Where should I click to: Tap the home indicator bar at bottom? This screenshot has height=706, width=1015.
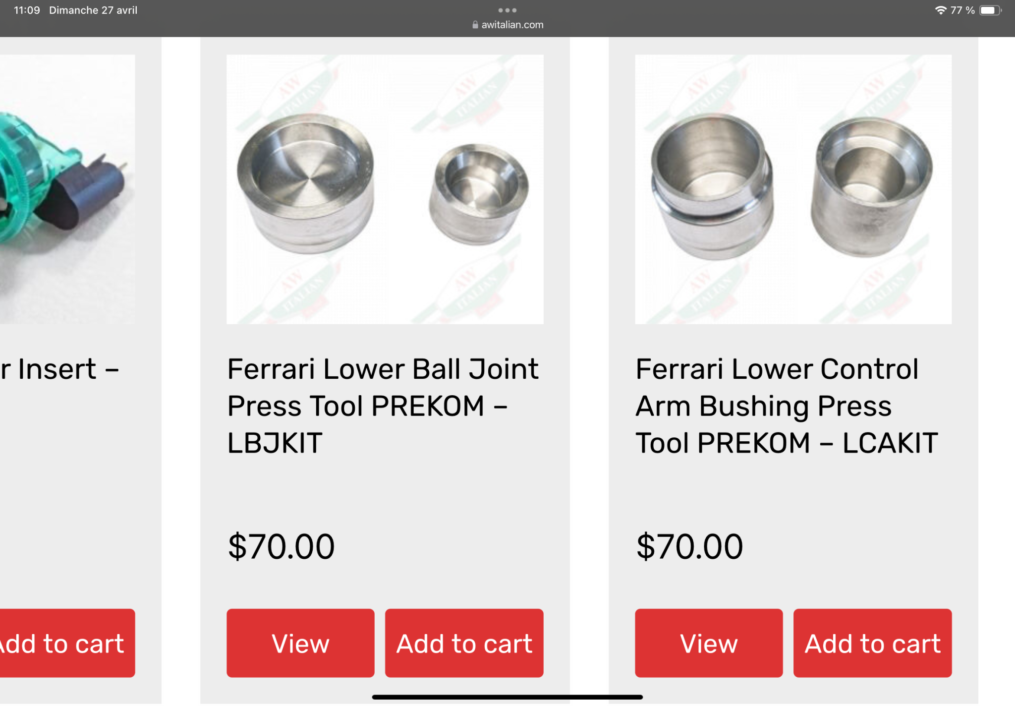(507, 697)
